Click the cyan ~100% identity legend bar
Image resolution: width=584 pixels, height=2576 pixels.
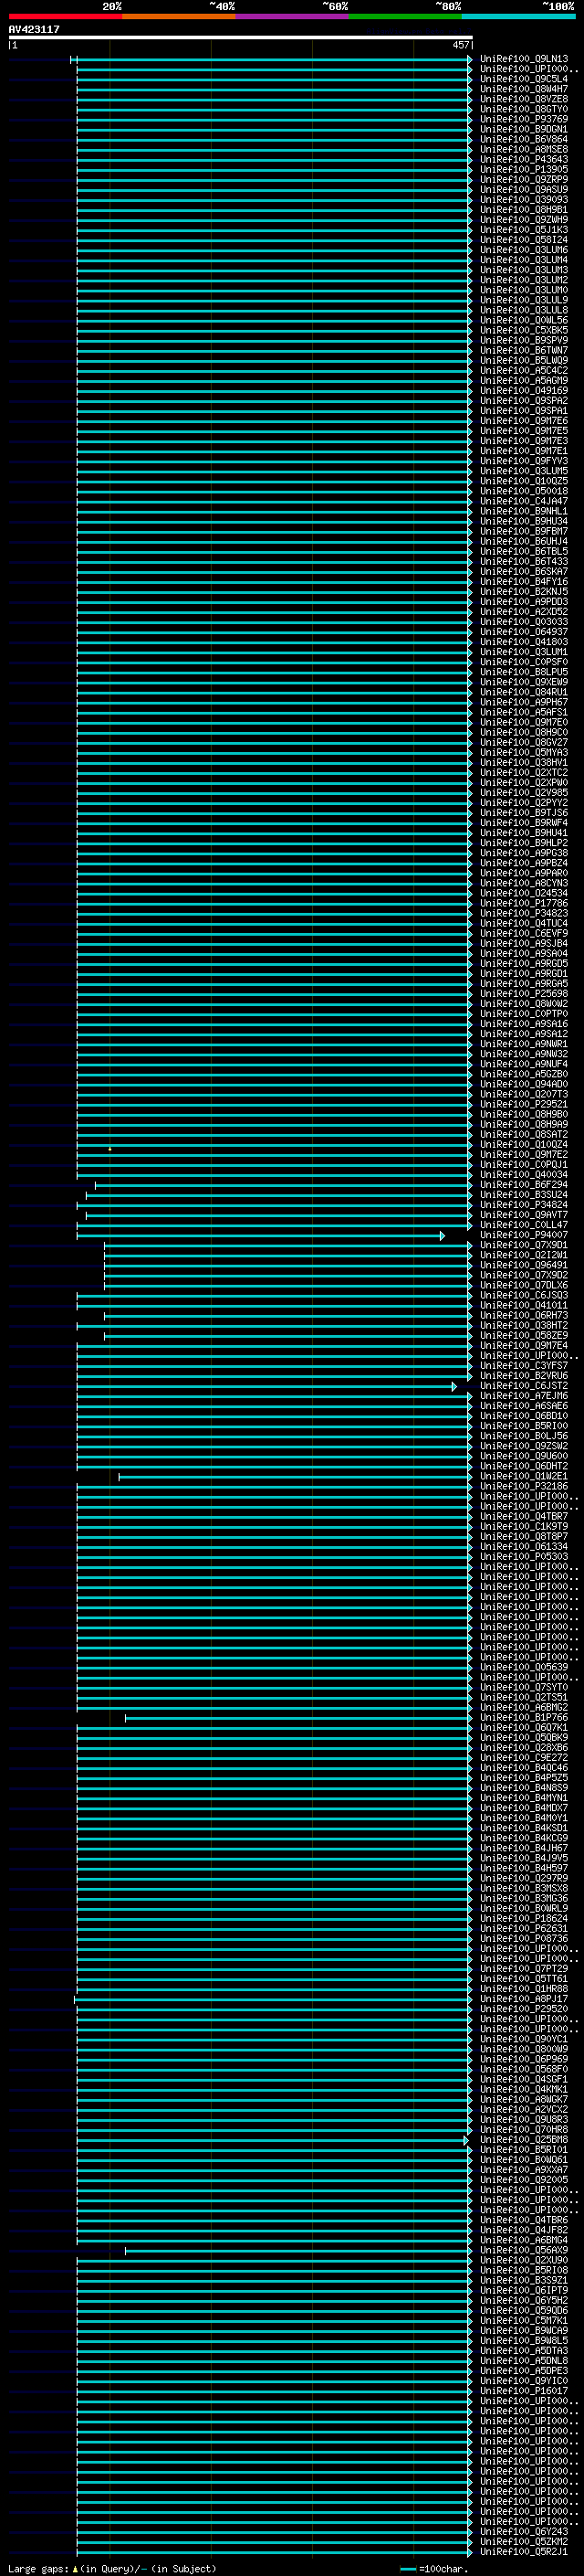[x=518, y=16]
